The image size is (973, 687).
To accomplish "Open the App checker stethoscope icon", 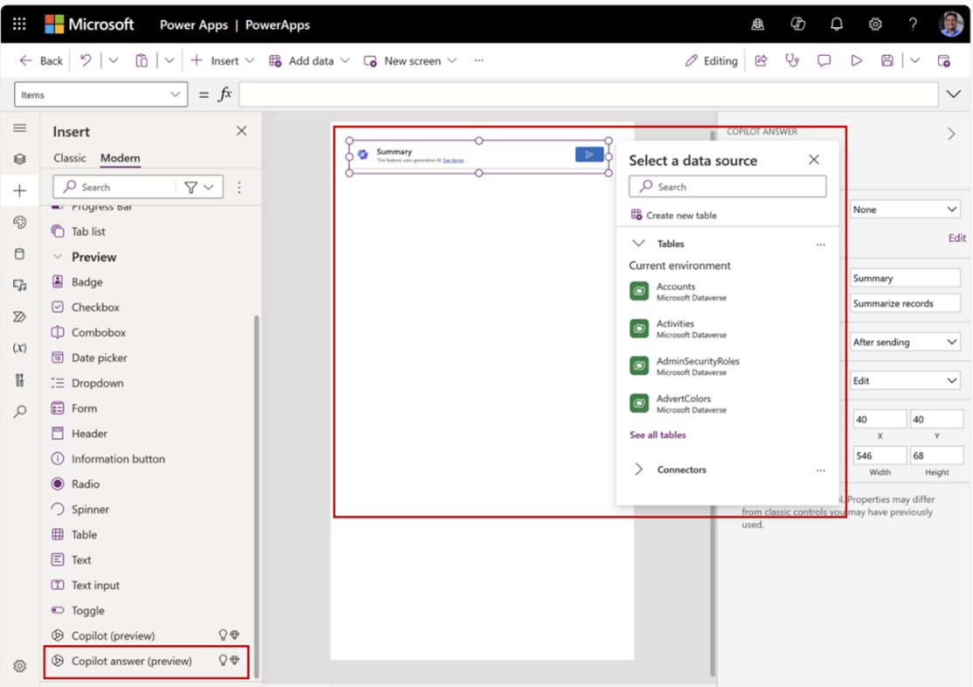I will click(x=792, y=60).
